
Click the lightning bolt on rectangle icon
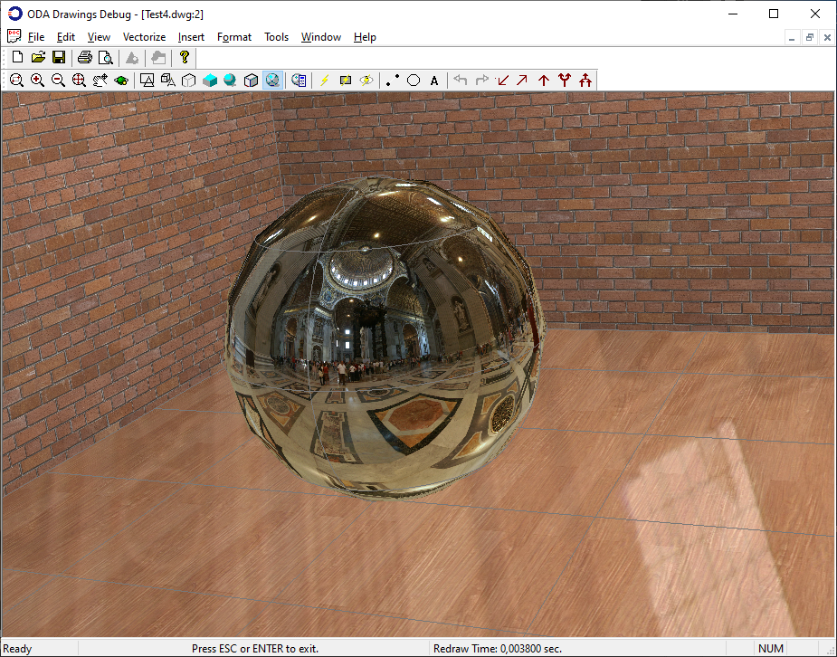346,81
